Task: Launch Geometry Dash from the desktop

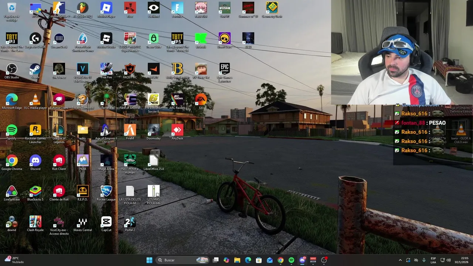Action: [x=272, y=10]
